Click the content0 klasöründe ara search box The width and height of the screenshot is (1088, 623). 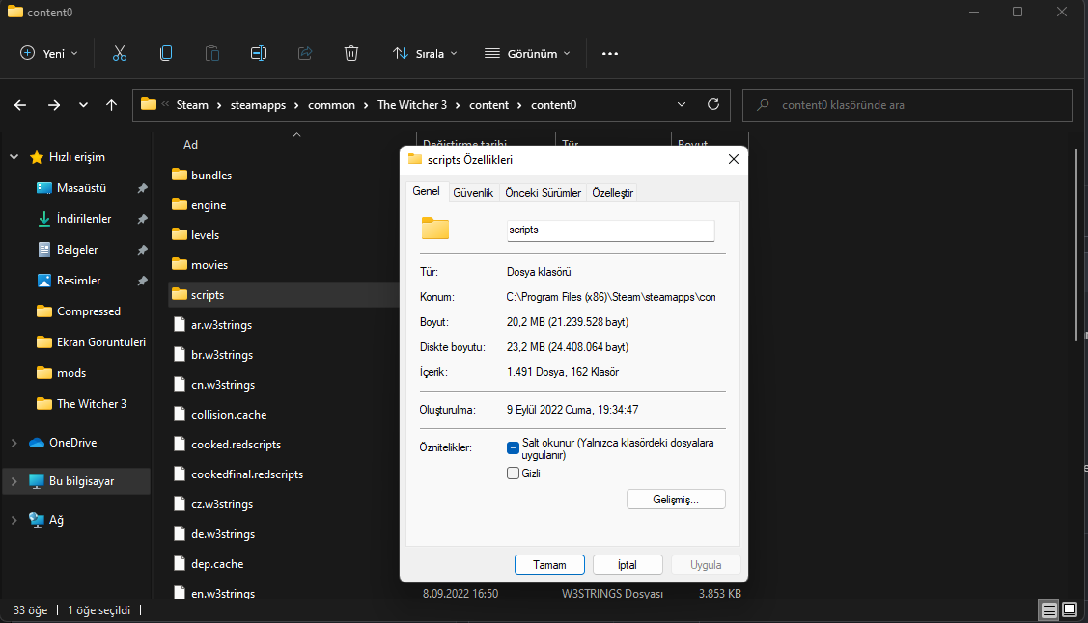pos(907,105)
